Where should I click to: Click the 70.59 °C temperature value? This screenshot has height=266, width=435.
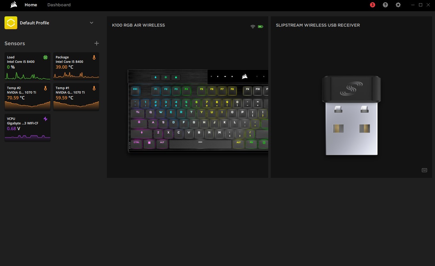click(x=16, y=98)
